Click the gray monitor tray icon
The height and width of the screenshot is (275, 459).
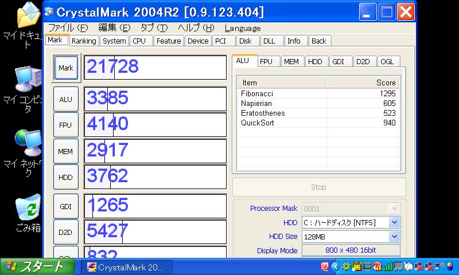point(398,266)
